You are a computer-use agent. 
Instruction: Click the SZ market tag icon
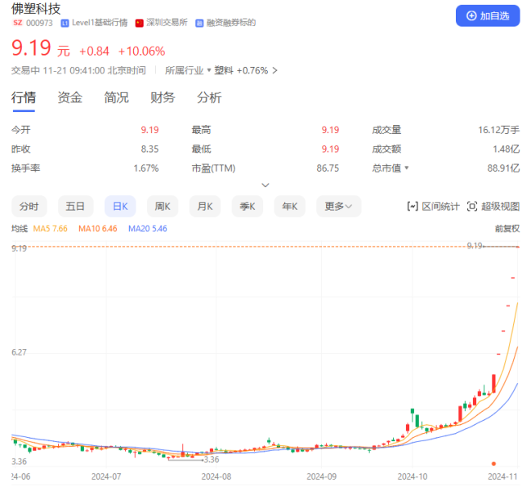[x=18, y=23]
